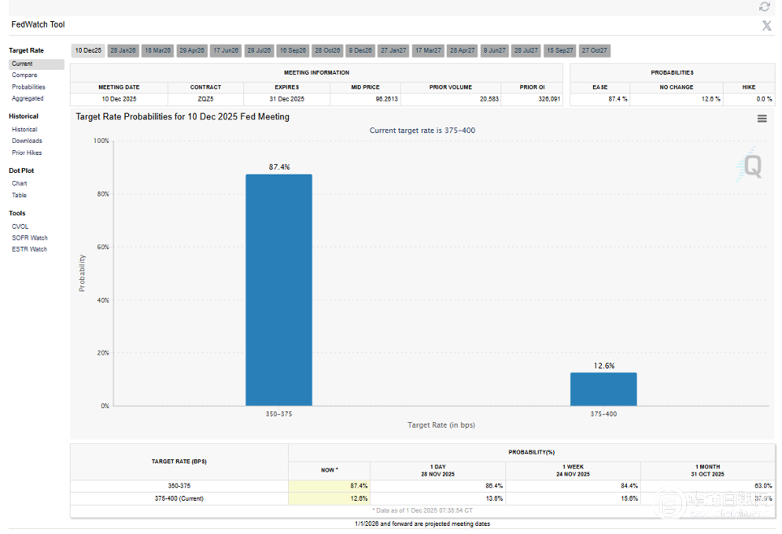
Task: Open the Dot Plot Chart link
Action: (x=19, y=183)
